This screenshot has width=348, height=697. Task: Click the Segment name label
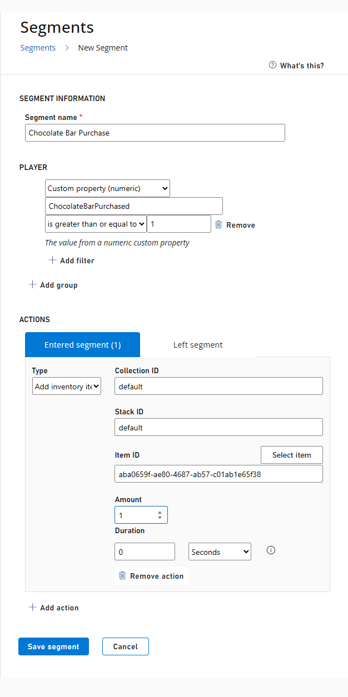click(51, 117)
